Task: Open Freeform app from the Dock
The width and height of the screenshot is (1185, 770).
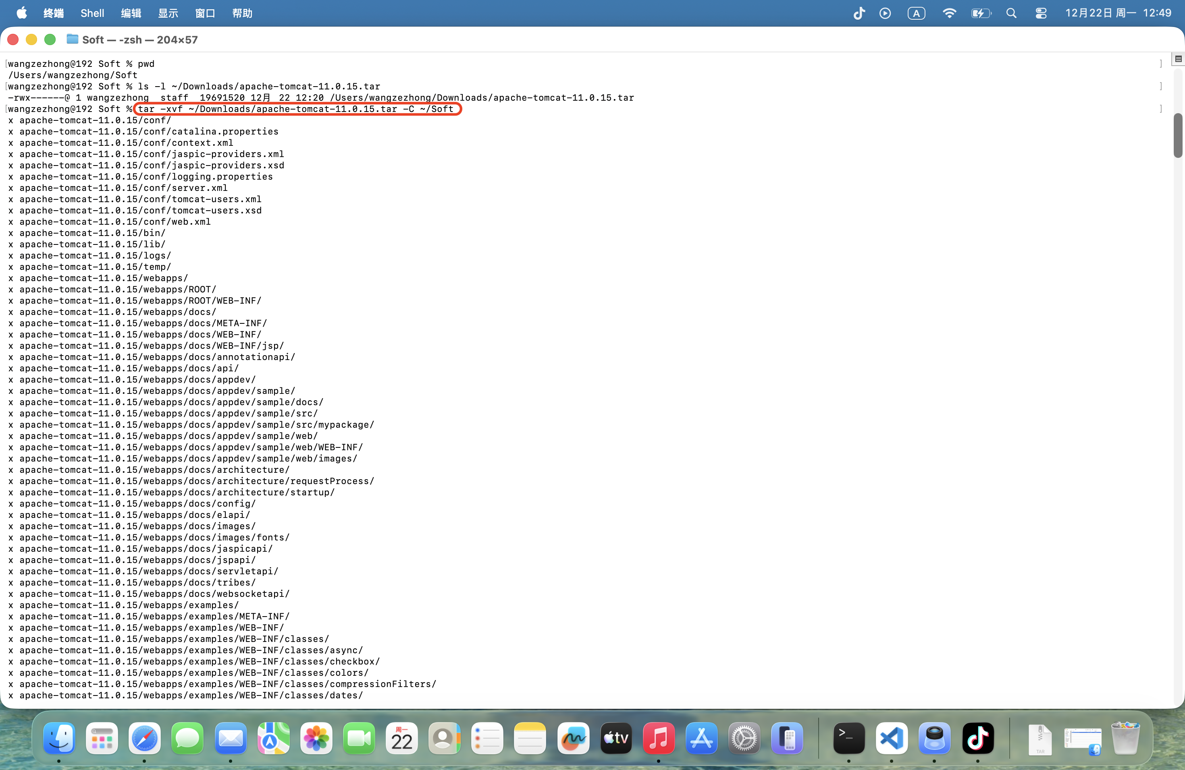Action: point(573,738)
